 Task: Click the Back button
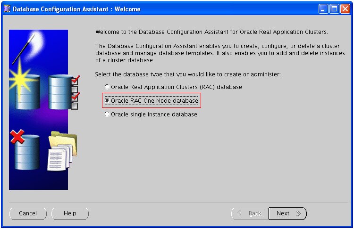pyautogui.click(x=250, y=213)
